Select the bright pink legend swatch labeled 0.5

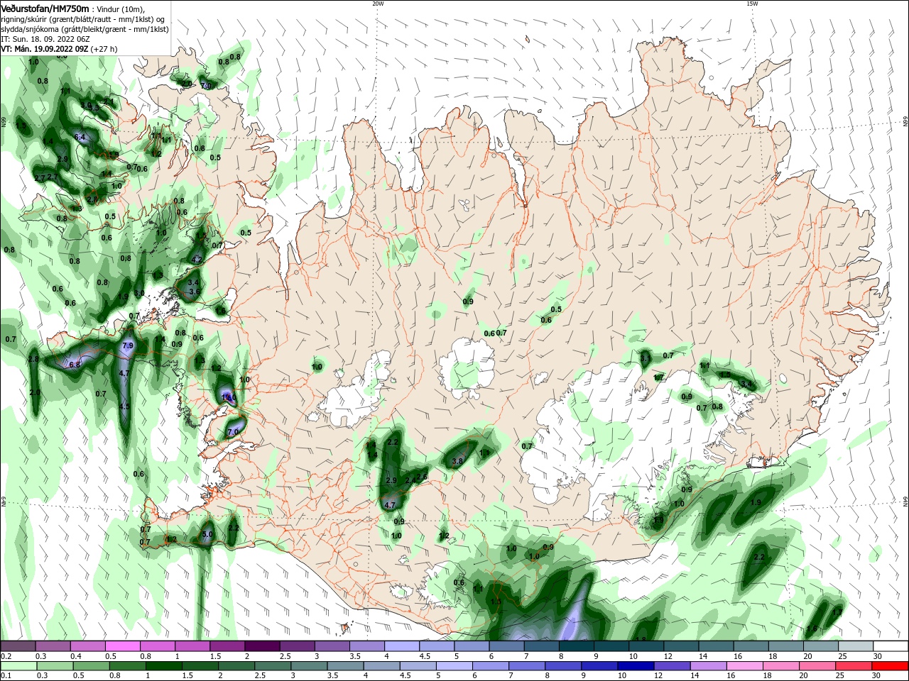pyautogui.click(x=122, y=646)
